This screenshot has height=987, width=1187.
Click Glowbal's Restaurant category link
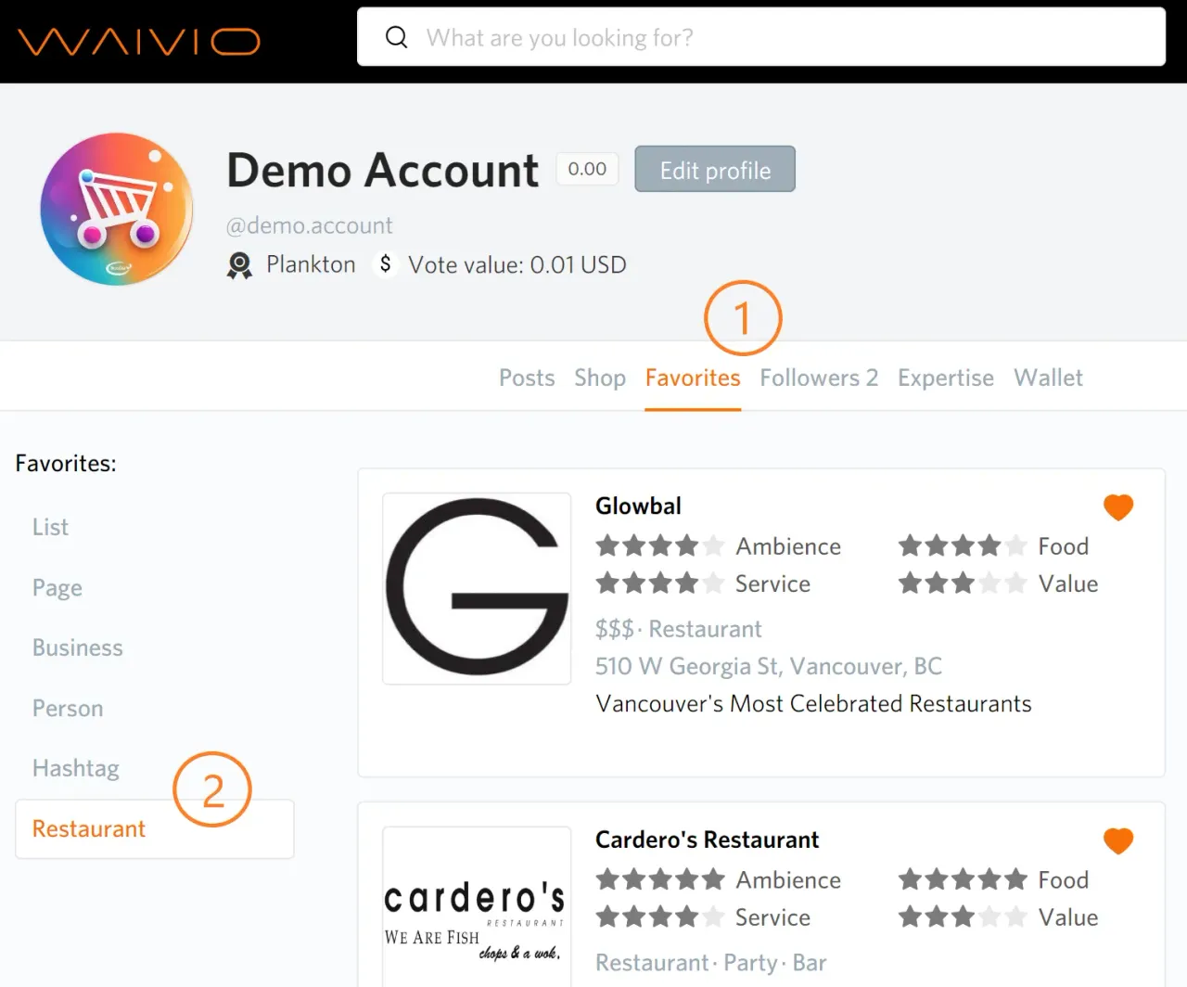[x=705, y=629]
